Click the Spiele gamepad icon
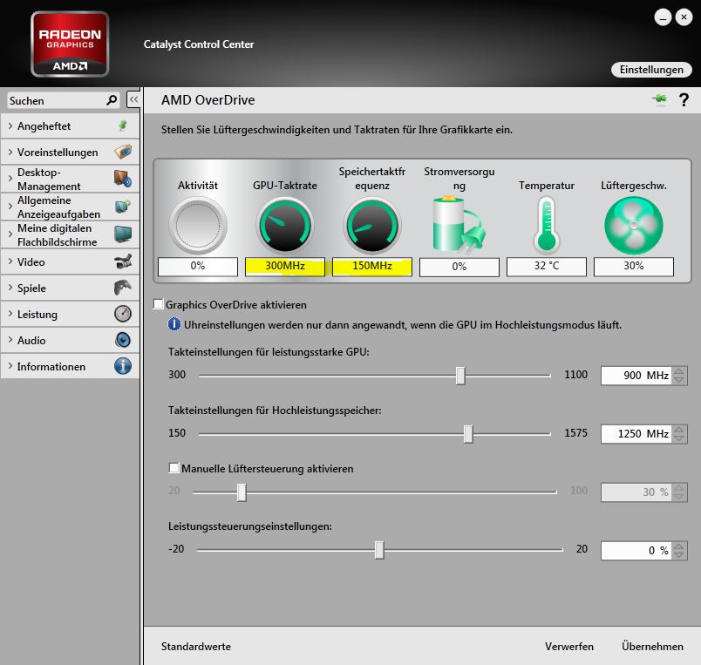This screenshot has width=701, height=665. [x=123, y=288]
